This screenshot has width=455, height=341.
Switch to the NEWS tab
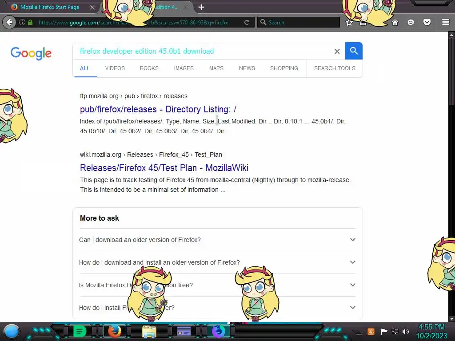click(247, 68)
